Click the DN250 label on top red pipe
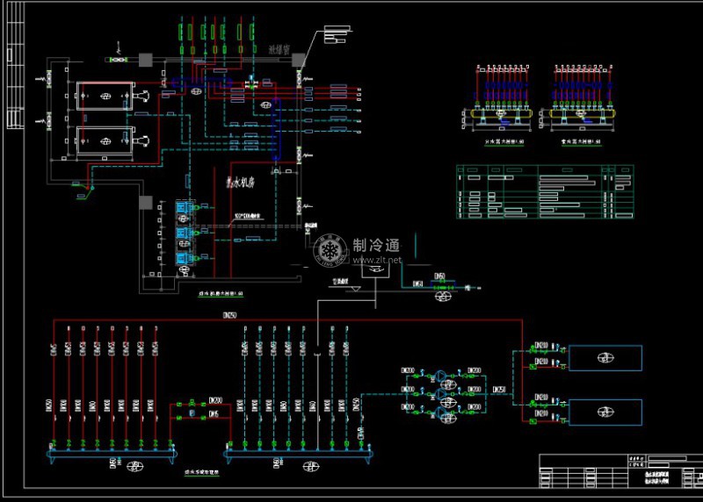Viewport: 703px width, 502px height. 230,314
